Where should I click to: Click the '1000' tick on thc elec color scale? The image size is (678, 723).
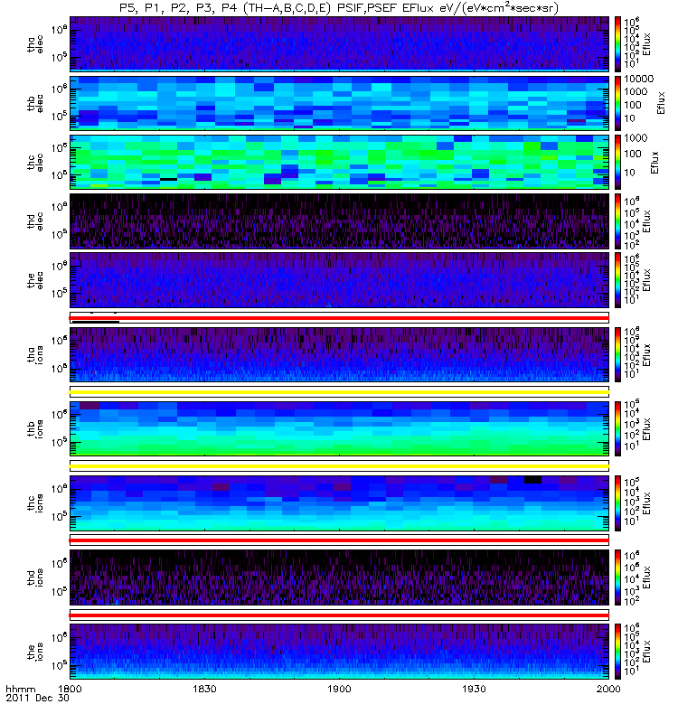click(x=636, y=138)
